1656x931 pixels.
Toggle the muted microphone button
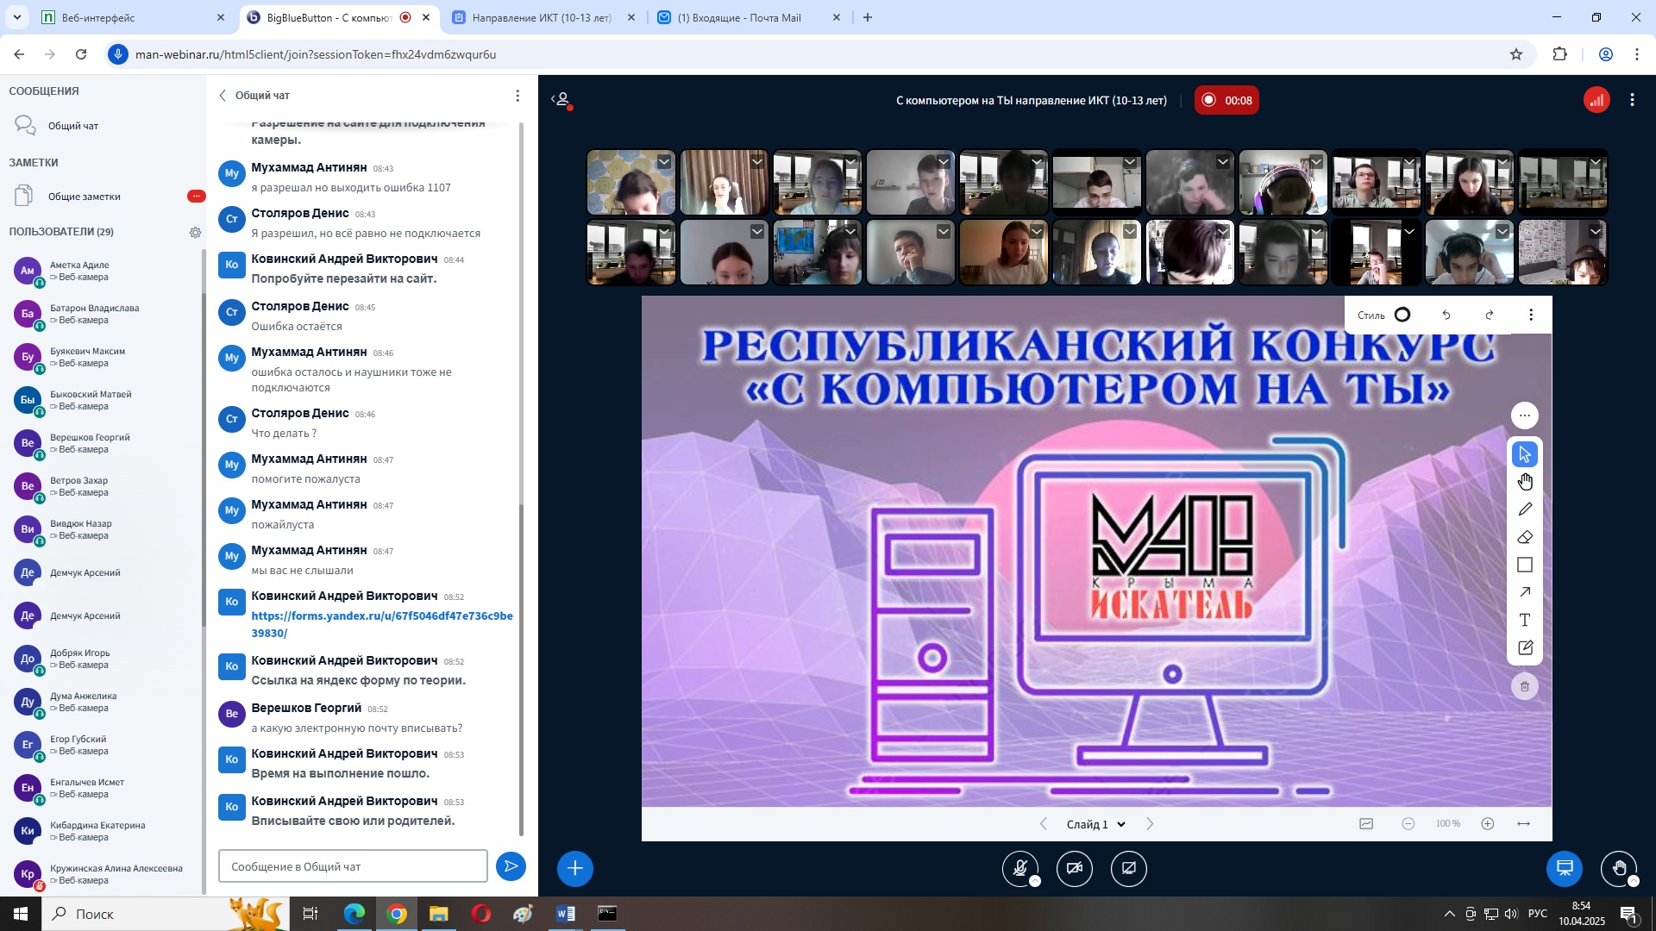[1020, 868]
